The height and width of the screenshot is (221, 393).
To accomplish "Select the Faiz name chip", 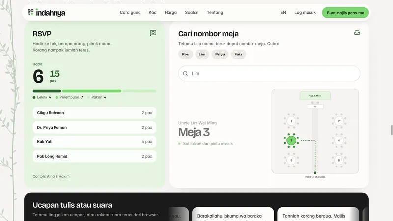I will click(x=238, y=54).
